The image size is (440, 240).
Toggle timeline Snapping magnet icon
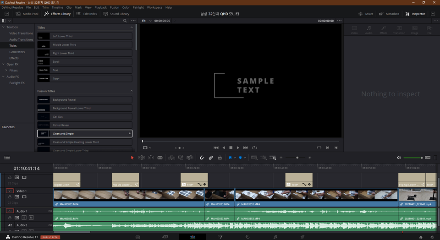[202, 158]
